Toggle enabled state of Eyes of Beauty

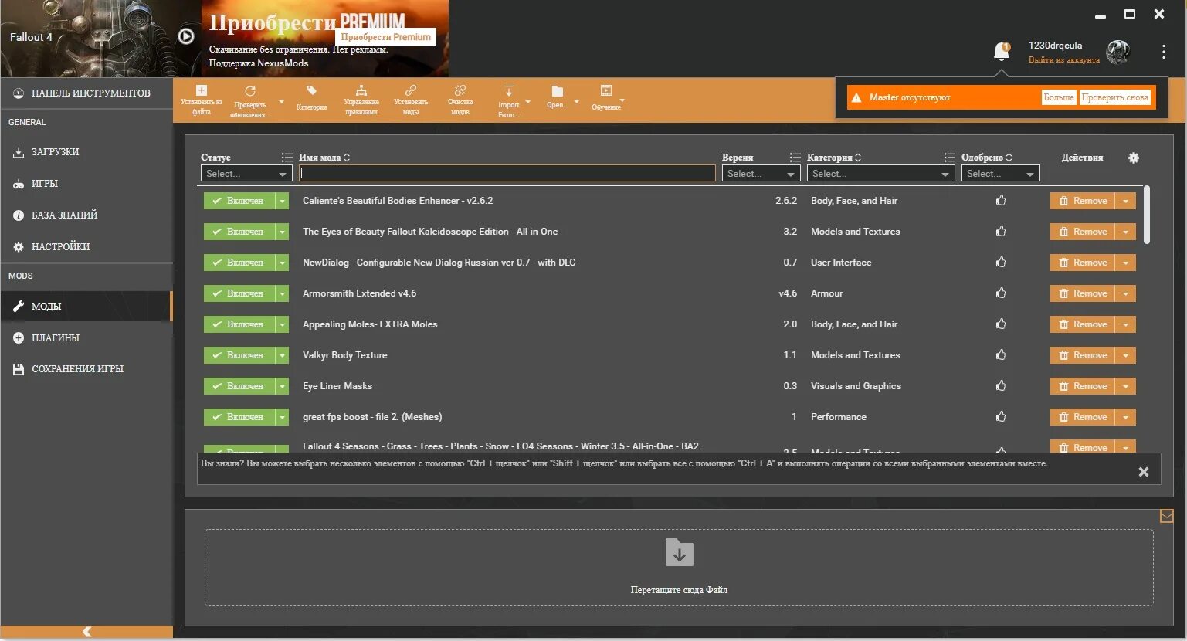(239, 232)
